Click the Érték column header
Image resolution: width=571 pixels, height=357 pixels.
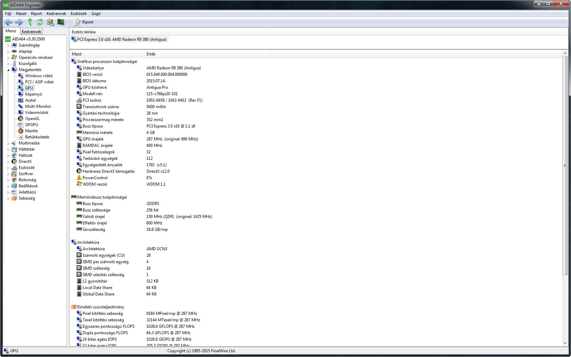click(207, 54)
